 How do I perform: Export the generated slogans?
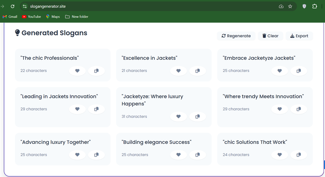point(299,36)
